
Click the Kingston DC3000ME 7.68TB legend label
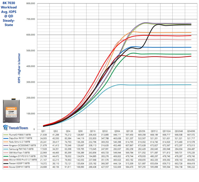pyautogui.click(x=22, y=145)
